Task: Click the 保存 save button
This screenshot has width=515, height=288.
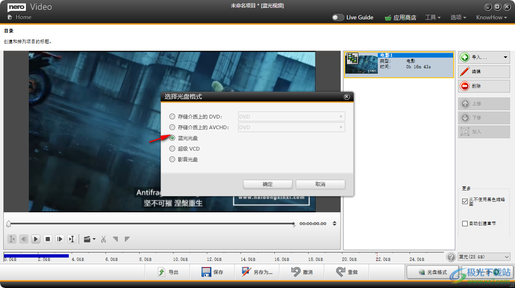Action: [212, 272]
